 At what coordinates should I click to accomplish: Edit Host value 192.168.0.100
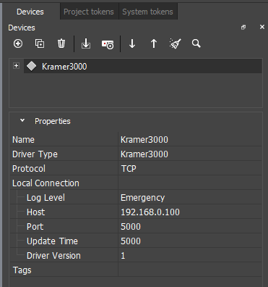pyautogui.click(x=190, y=212)
